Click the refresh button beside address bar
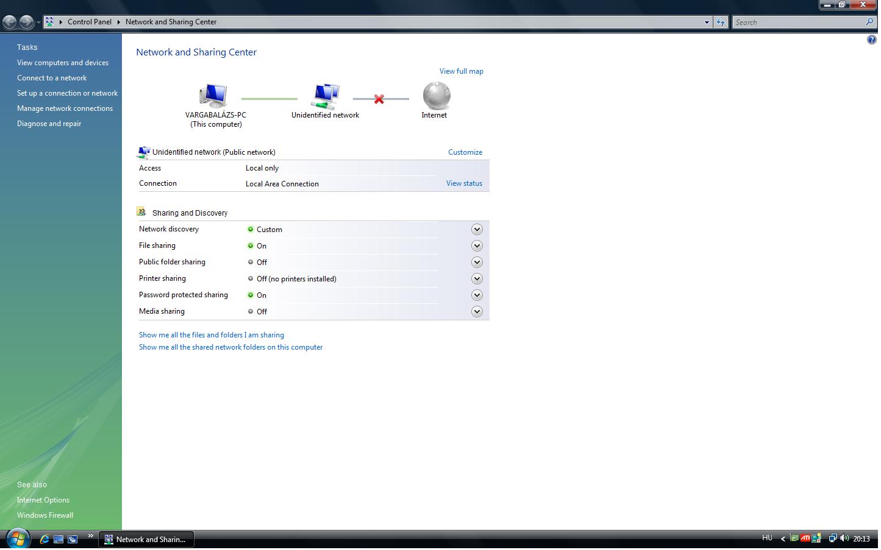This screenshot has height=550, width=881. (x=721, y=22)
